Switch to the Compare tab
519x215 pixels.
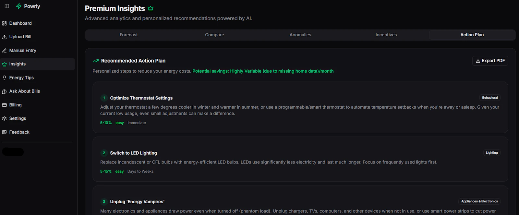tap(214, 35)
